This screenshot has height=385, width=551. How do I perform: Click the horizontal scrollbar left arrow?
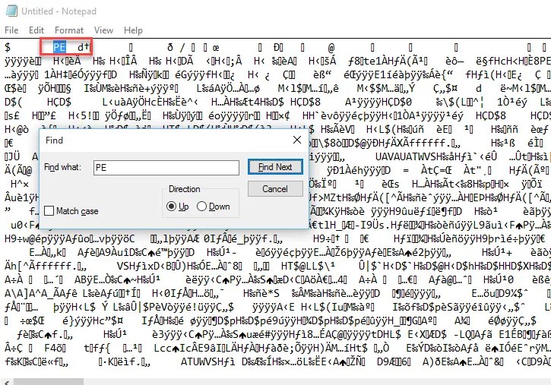[x=6, y=382]
